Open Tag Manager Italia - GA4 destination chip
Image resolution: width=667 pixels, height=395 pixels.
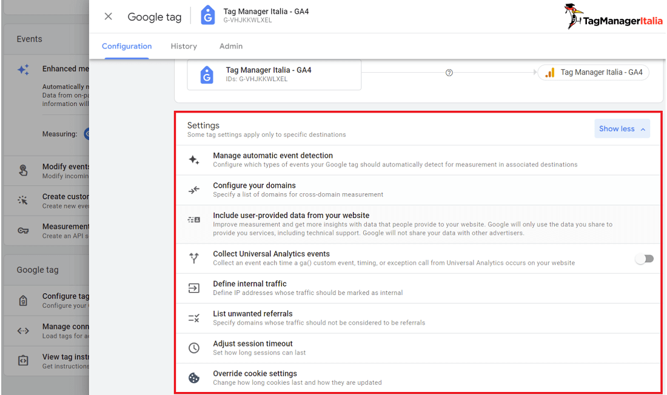pyautogui.click(x=594, y=72)
